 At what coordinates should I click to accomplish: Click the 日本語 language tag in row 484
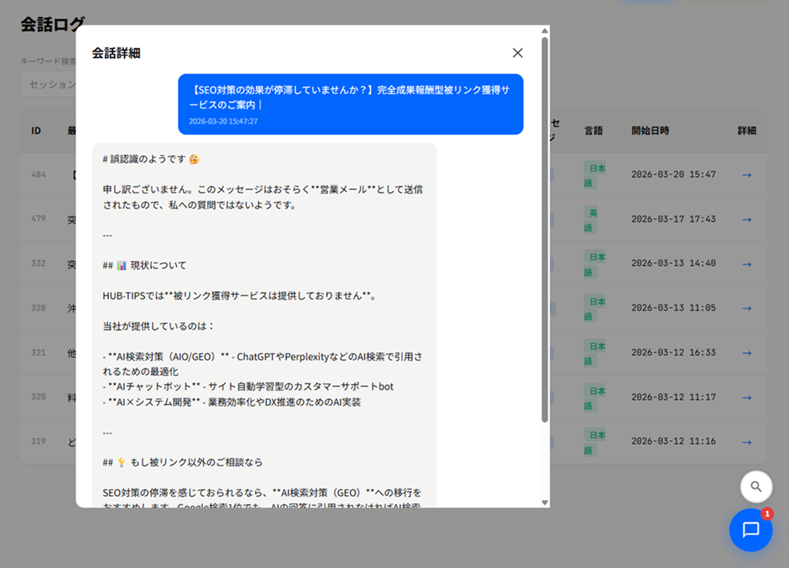click(x=594, y=175)
